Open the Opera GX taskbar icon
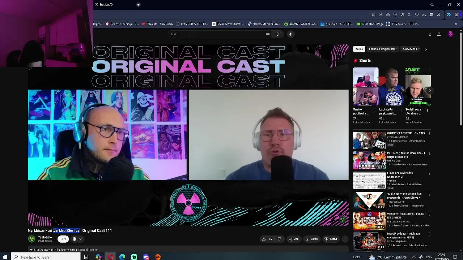 tap(110, 257)
